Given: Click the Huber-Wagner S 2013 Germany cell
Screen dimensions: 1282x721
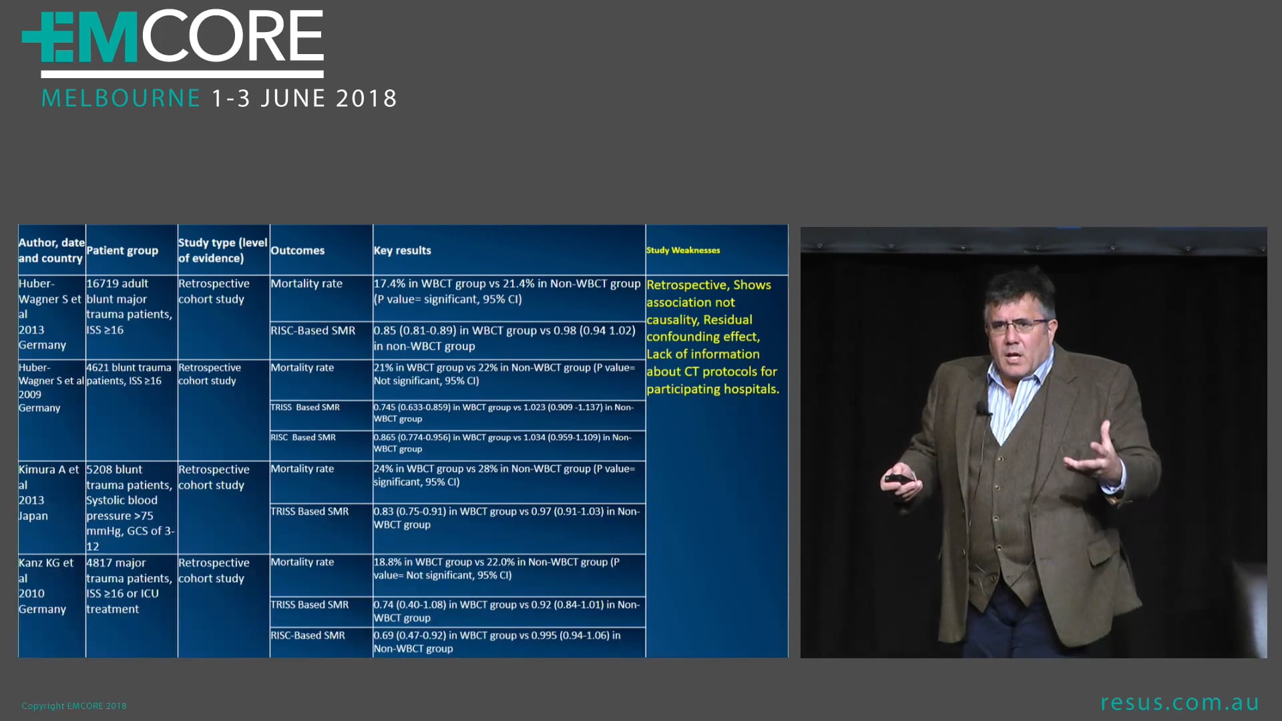Looking at the screenshot, I should coord(51,314).
